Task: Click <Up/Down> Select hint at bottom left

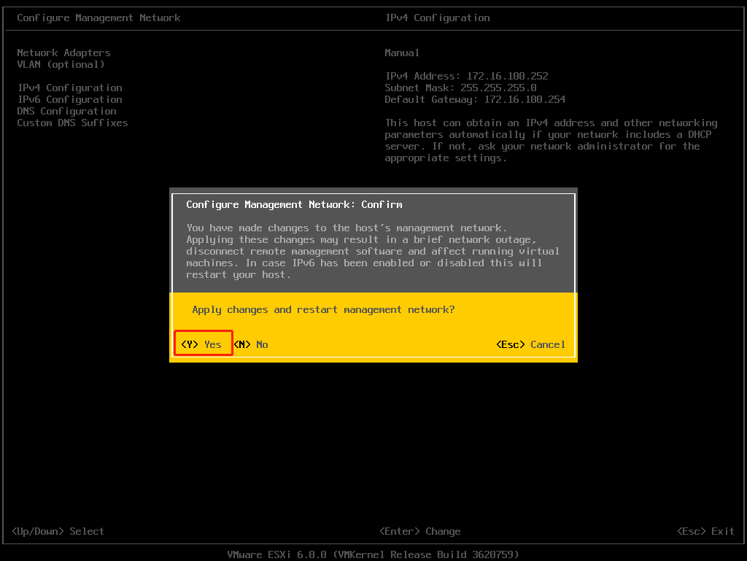Action: pos(58,531)
